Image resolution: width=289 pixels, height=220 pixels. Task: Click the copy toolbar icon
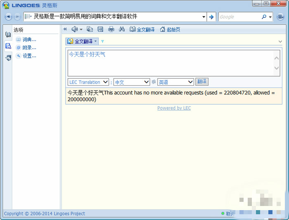coord(90,29)
